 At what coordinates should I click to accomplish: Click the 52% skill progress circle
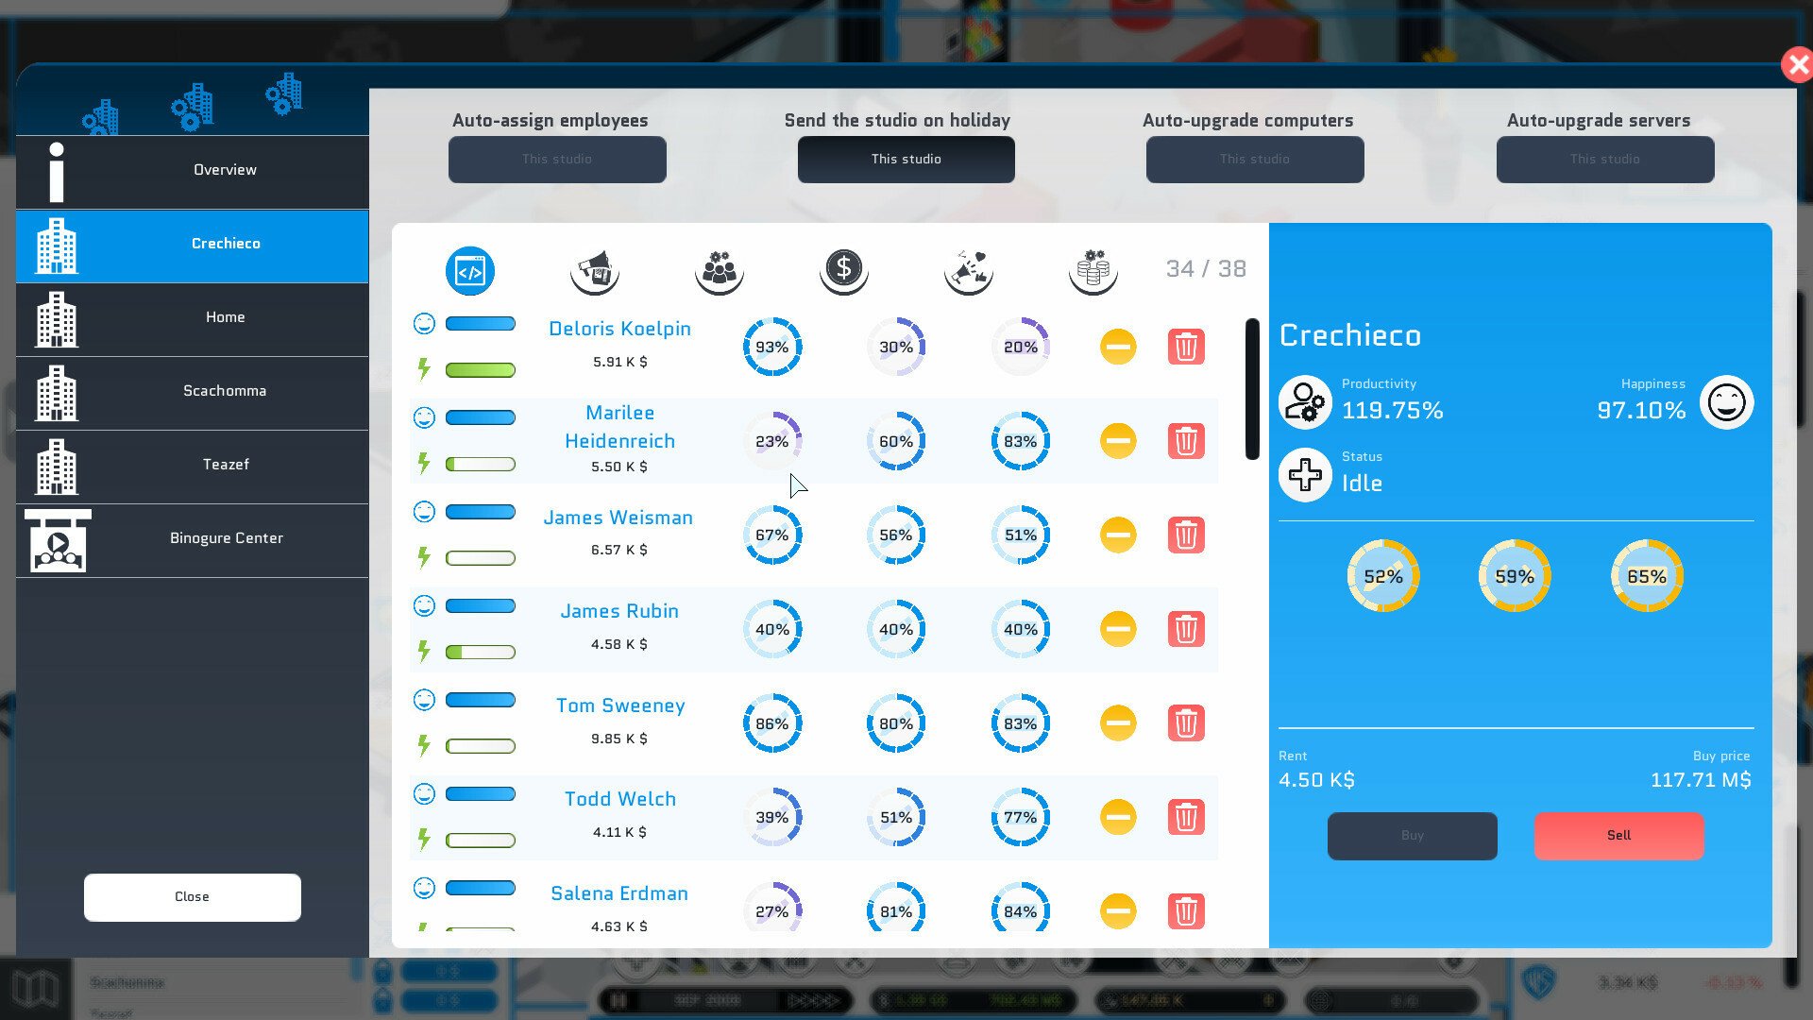point(1382,575)
